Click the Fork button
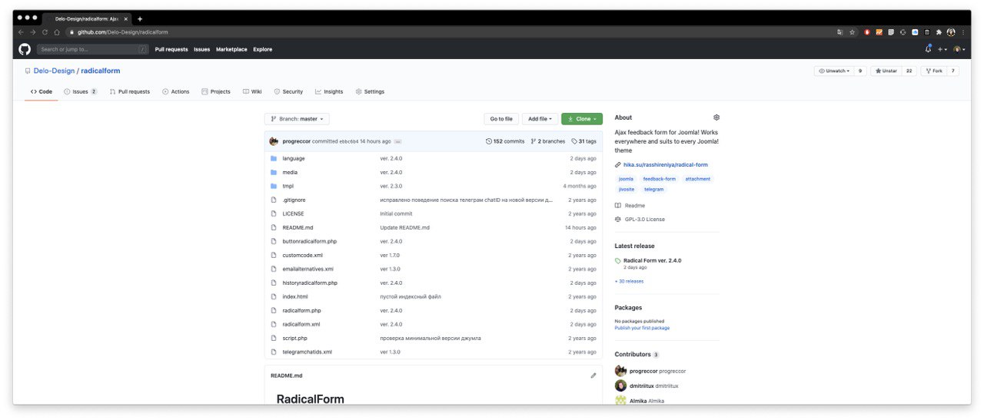 [x=934, y=71]
